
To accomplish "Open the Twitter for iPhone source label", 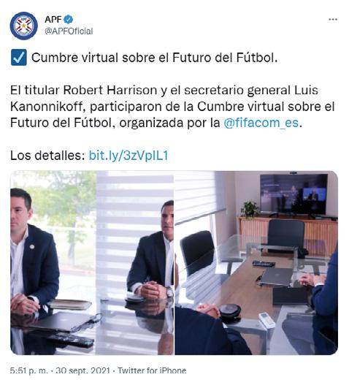I will coord(152,370).
